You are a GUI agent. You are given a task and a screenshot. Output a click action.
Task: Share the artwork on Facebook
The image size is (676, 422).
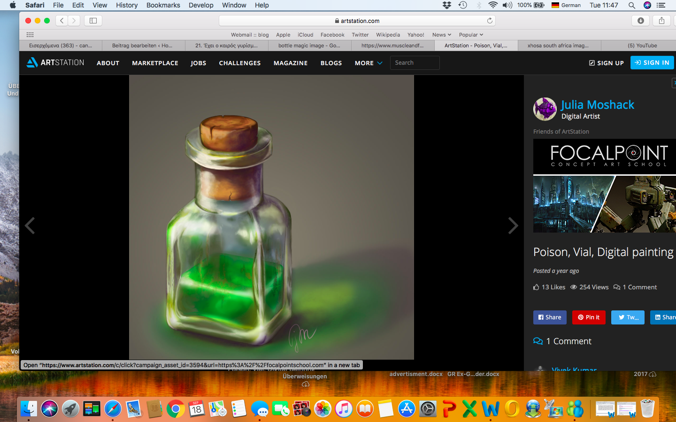pos(550,317)
